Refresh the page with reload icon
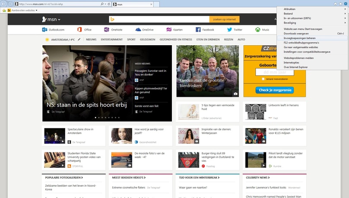The width and height of the screenshot is (349, 198). (109, 4)
